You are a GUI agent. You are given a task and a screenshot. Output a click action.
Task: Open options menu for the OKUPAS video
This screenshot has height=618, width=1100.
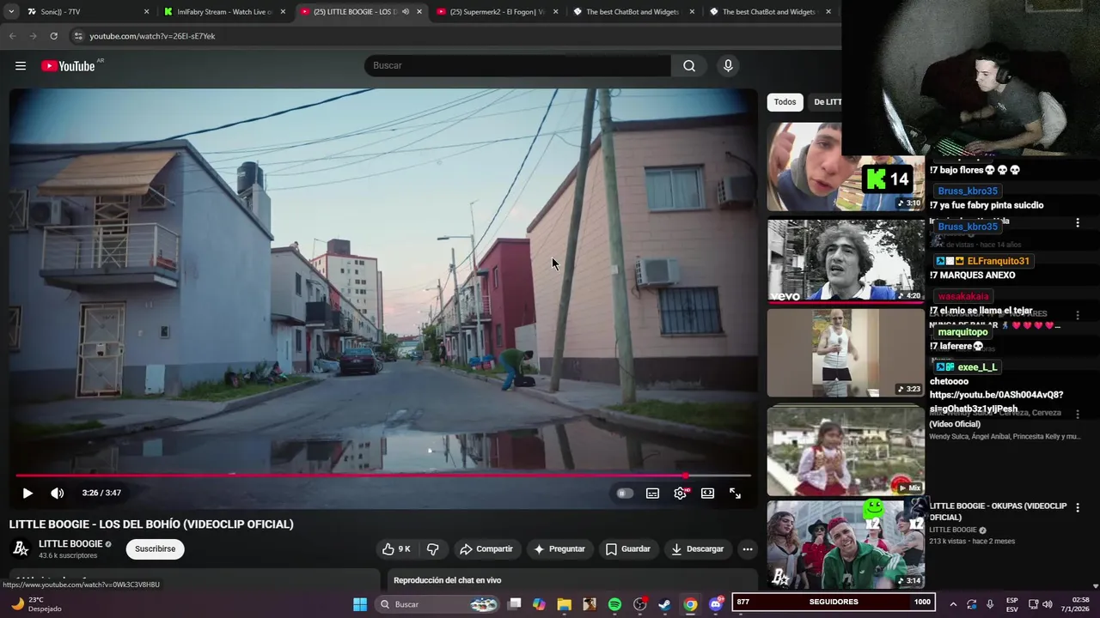pos(1078,508)
